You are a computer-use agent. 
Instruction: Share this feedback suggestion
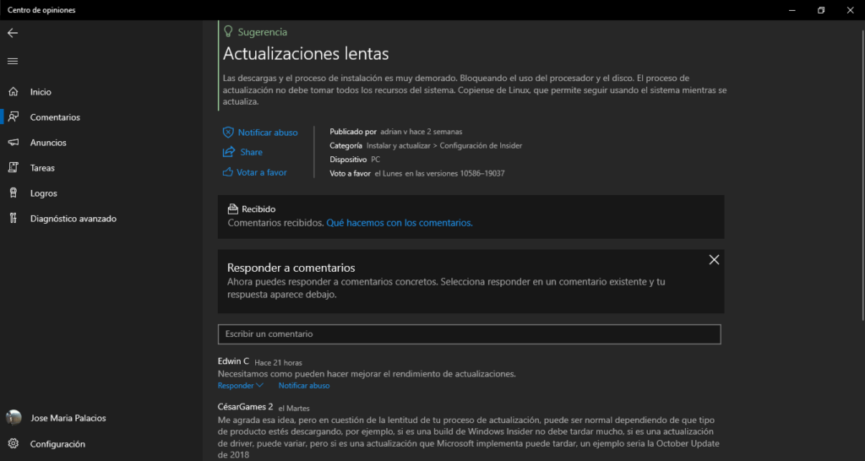[250, 152]
